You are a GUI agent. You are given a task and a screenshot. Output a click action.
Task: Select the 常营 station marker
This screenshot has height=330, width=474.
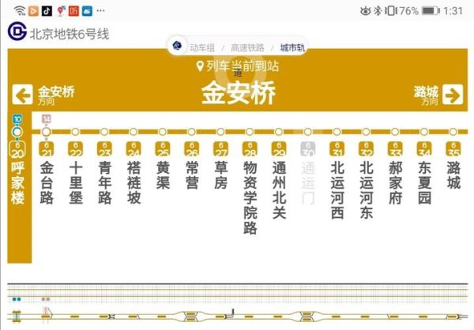pyautogui.click(x=191, y=132)
